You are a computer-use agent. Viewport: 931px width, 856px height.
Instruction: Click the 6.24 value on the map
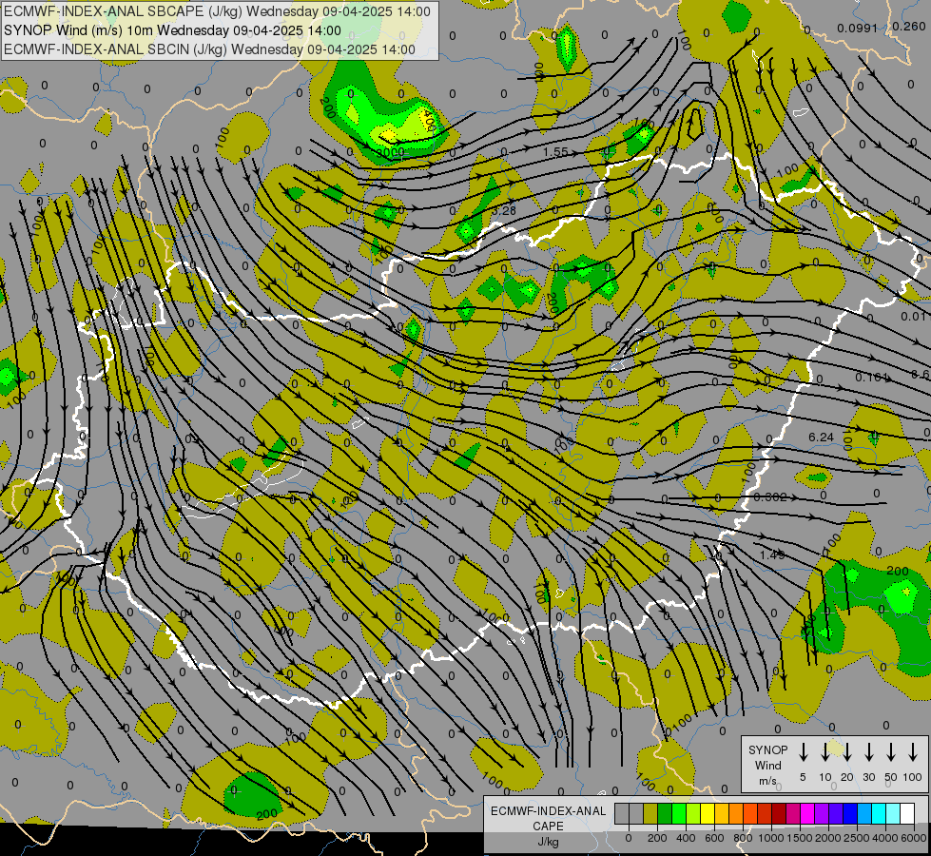pos(821,438)
